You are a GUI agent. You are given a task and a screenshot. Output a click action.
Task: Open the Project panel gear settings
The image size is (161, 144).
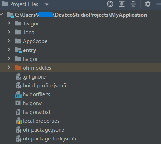point(148,4)
